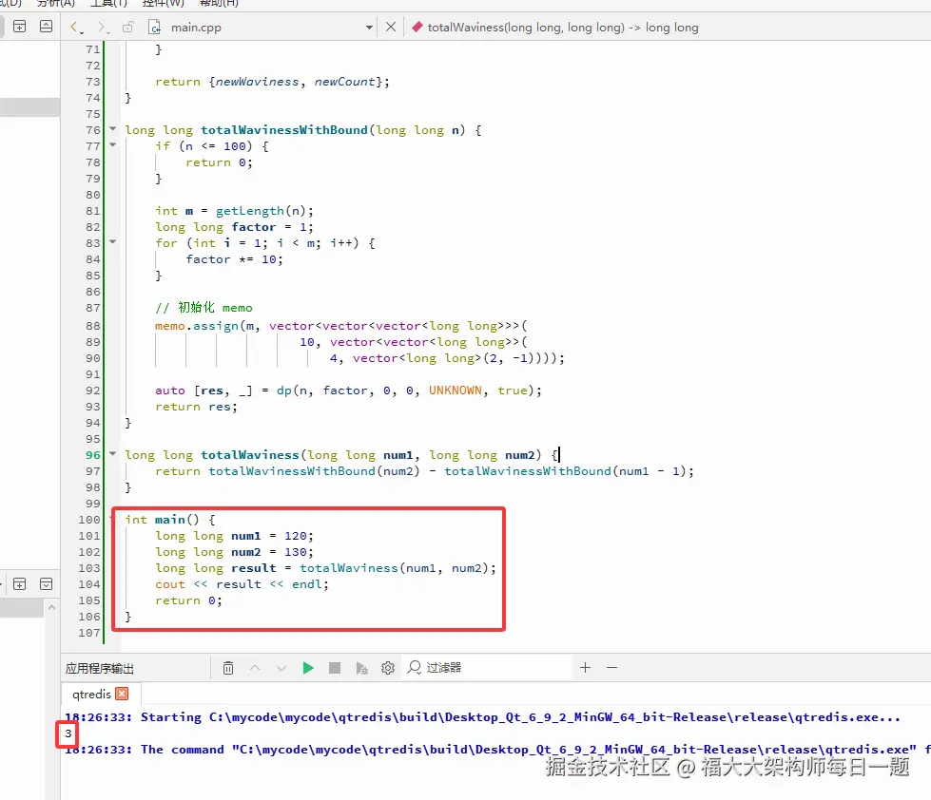Open the 分析(A) menu

[x=56, y=3]
